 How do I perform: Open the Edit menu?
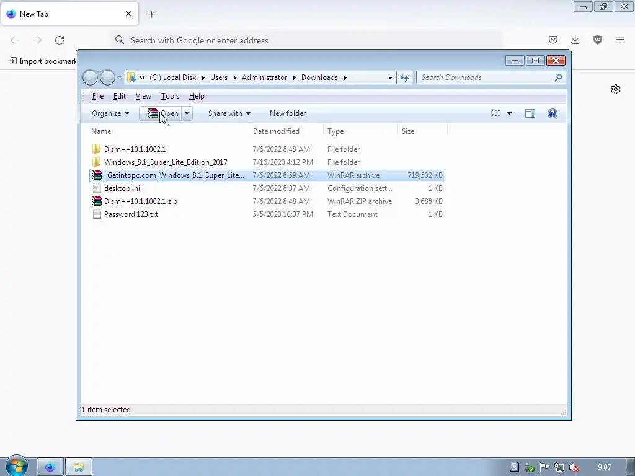120,96
